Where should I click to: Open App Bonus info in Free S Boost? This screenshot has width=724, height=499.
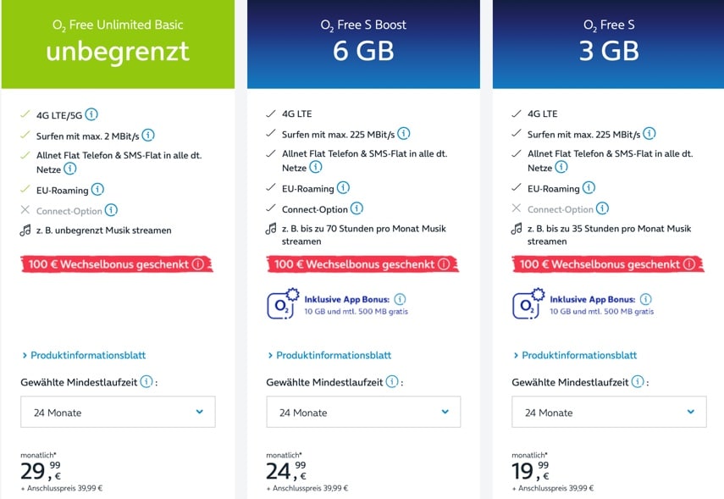click(400, 299)
